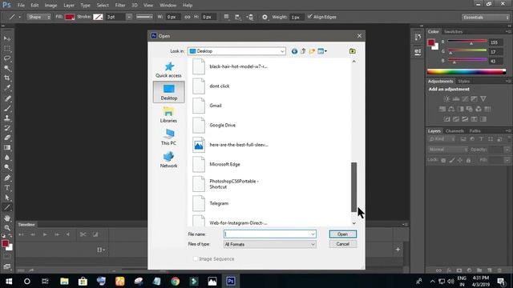Open the File menu
513x288 pixels.
21,6
